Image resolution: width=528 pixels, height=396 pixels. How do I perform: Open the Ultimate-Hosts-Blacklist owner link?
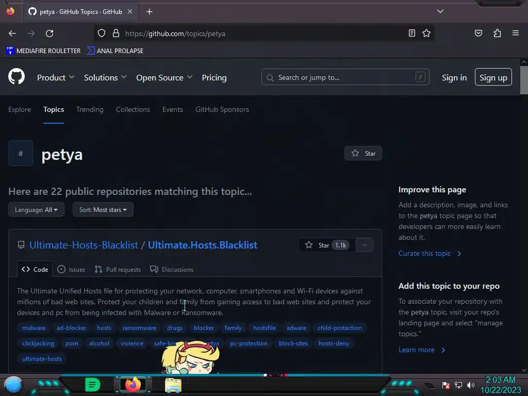pyautogui.click(x=84, y=245)
